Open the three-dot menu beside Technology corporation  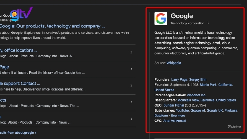point(208,23)
